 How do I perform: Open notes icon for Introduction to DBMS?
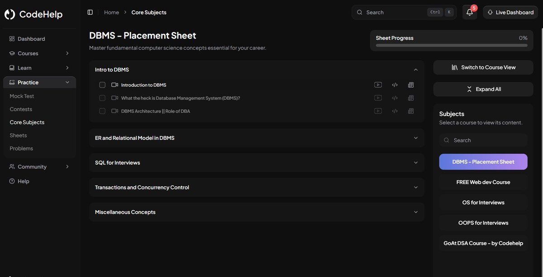411,85
